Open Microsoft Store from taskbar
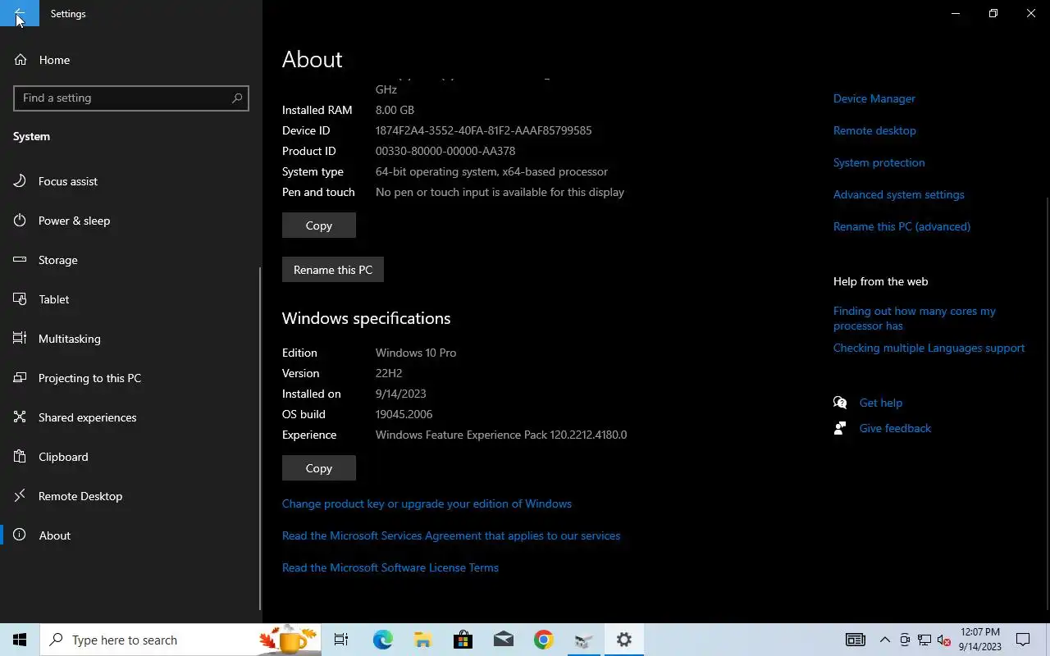 [463, 640]
